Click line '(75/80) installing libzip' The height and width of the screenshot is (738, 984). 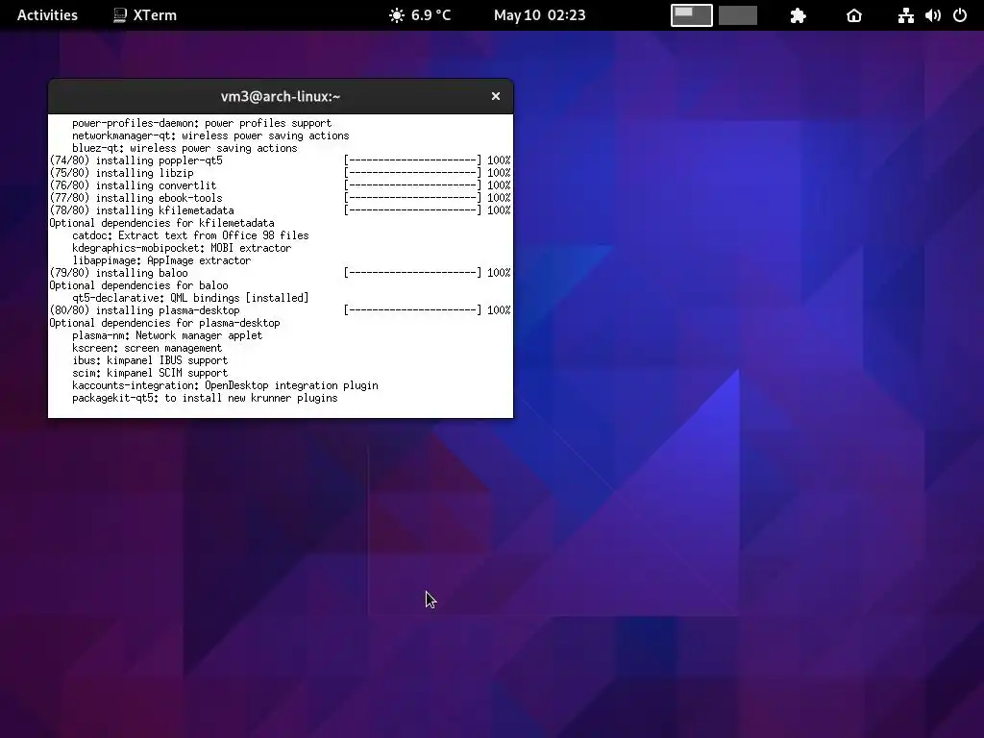(122, 173)
